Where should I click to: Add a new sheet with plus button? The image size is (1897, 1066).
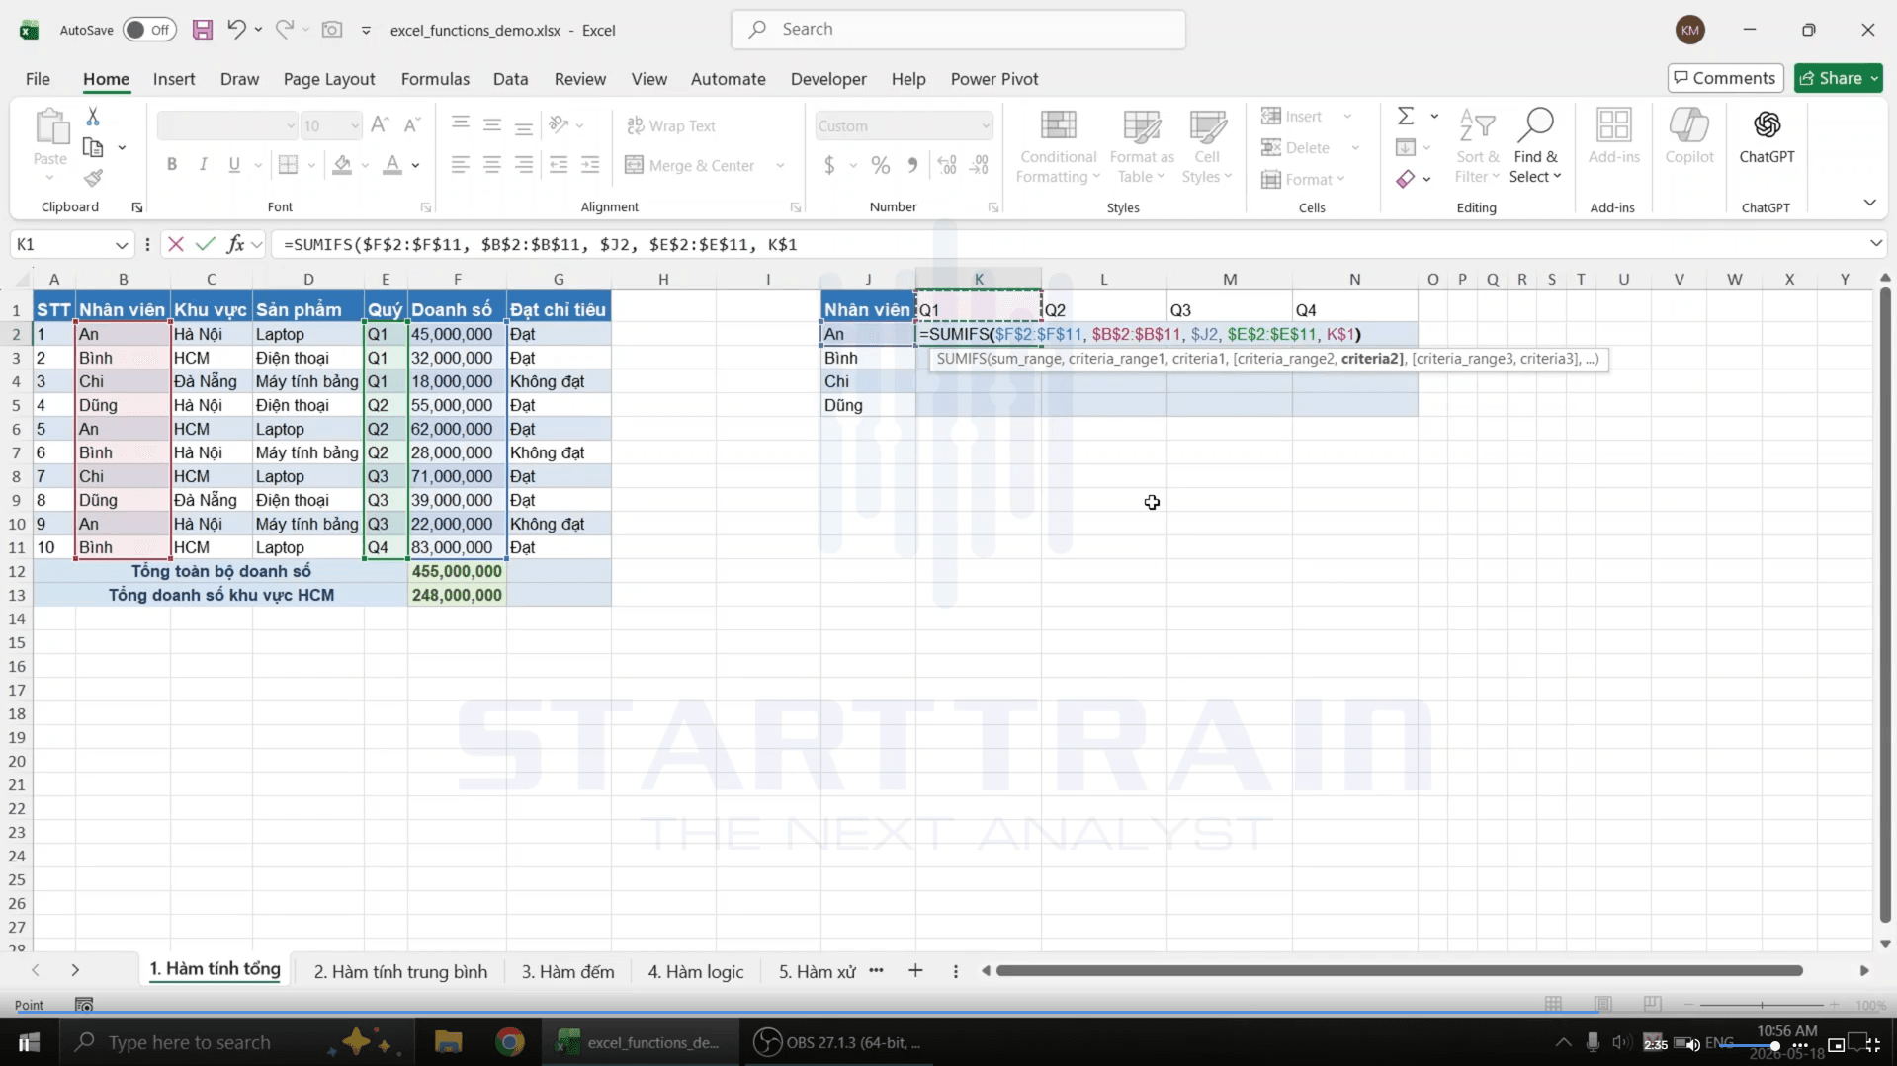pos(915,971)
